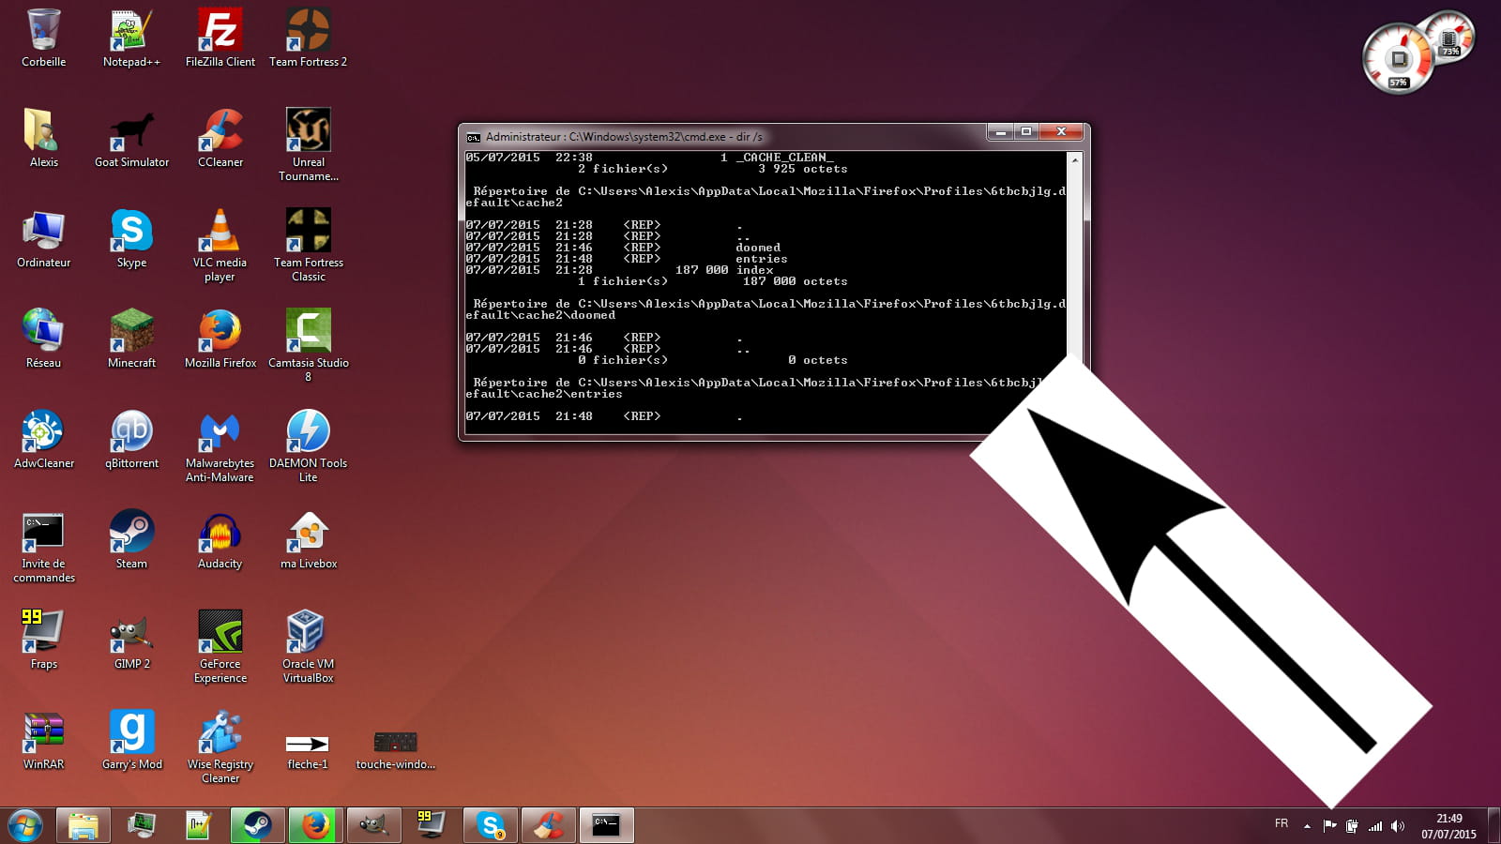Click the Audacity desktop shortcut
The height and width of the screenshot is (844, 1501).
220,534
